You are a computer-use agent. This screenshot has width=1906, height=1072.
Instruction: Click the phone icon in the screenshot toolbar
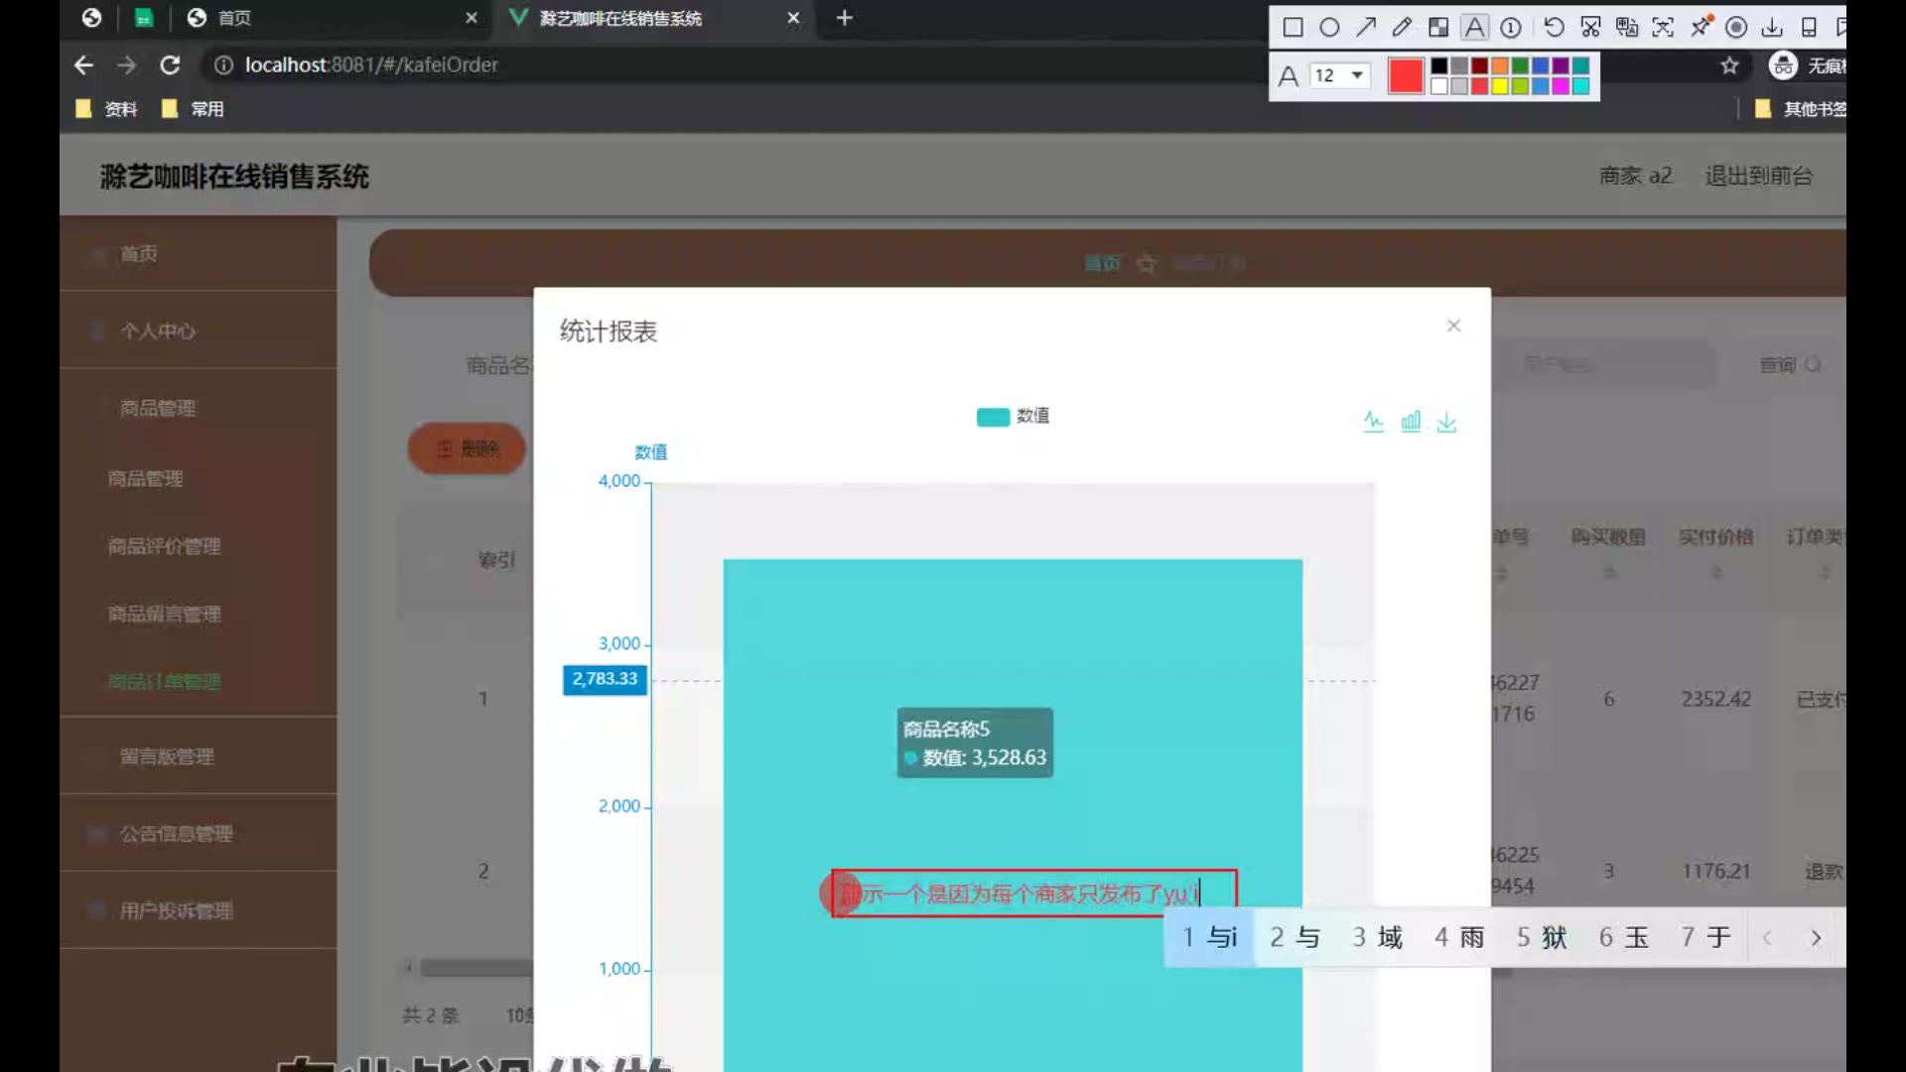click(1809, 27)
